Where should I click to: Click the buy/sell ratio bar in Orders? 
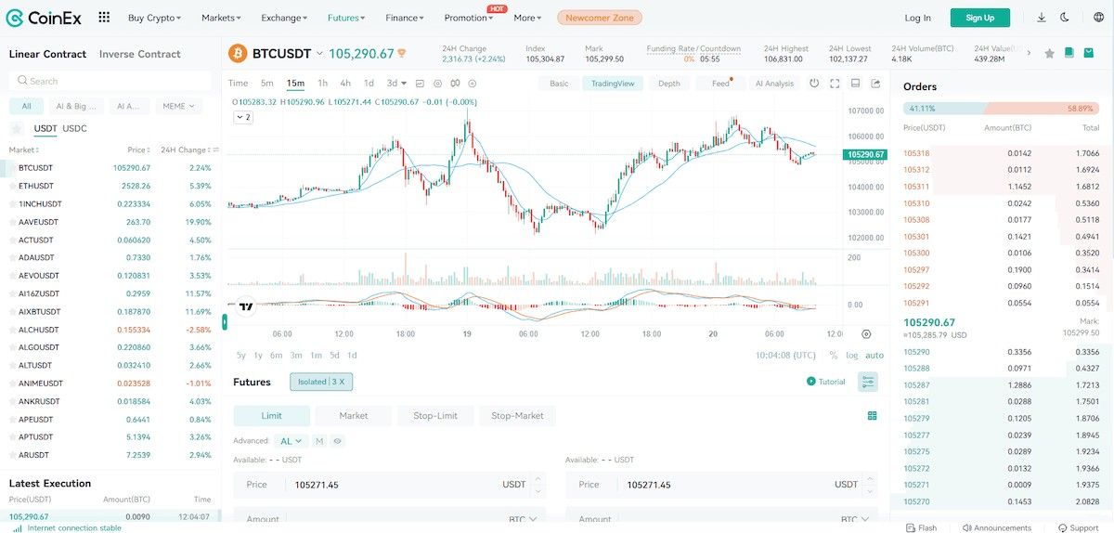(1001, 108)
